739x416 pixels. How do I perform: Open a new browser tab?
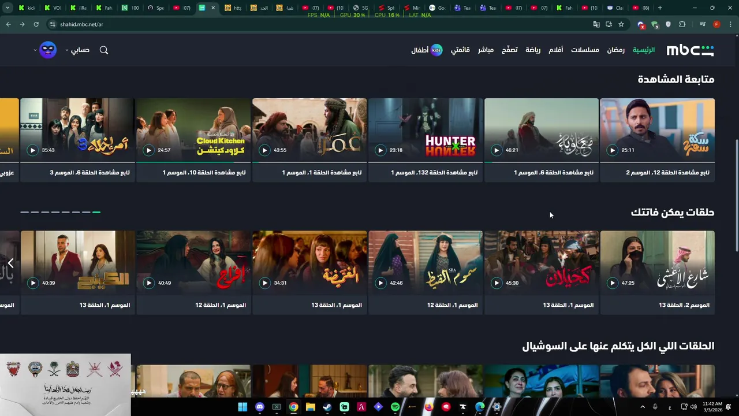660,8
